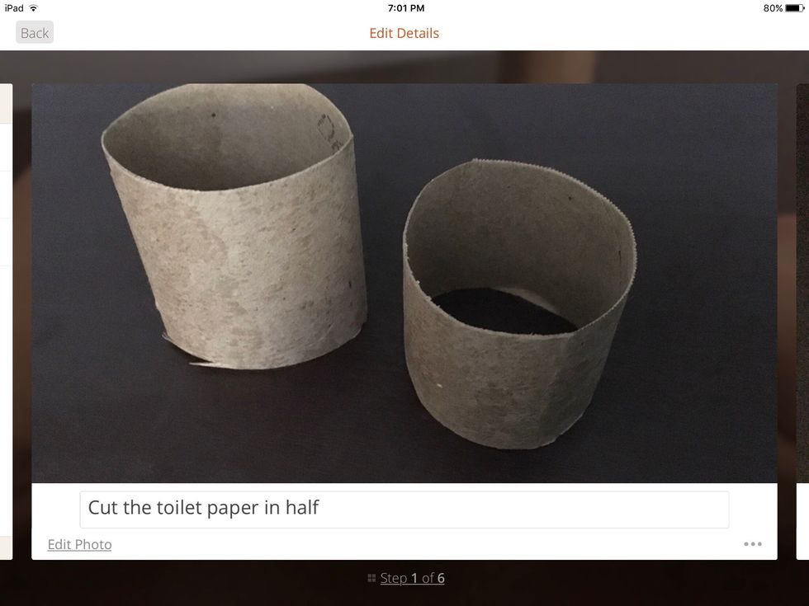This screenshot has height=606, width=809.
Task: Tap the taller cardboard roll half in photo
Action: pyautogui.click(x=234, y=227)
